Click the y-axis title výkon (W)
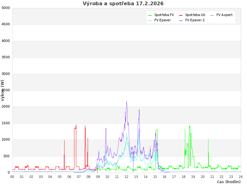The height and width of the screenshot is (185, 247). click(x=3, y=90)
